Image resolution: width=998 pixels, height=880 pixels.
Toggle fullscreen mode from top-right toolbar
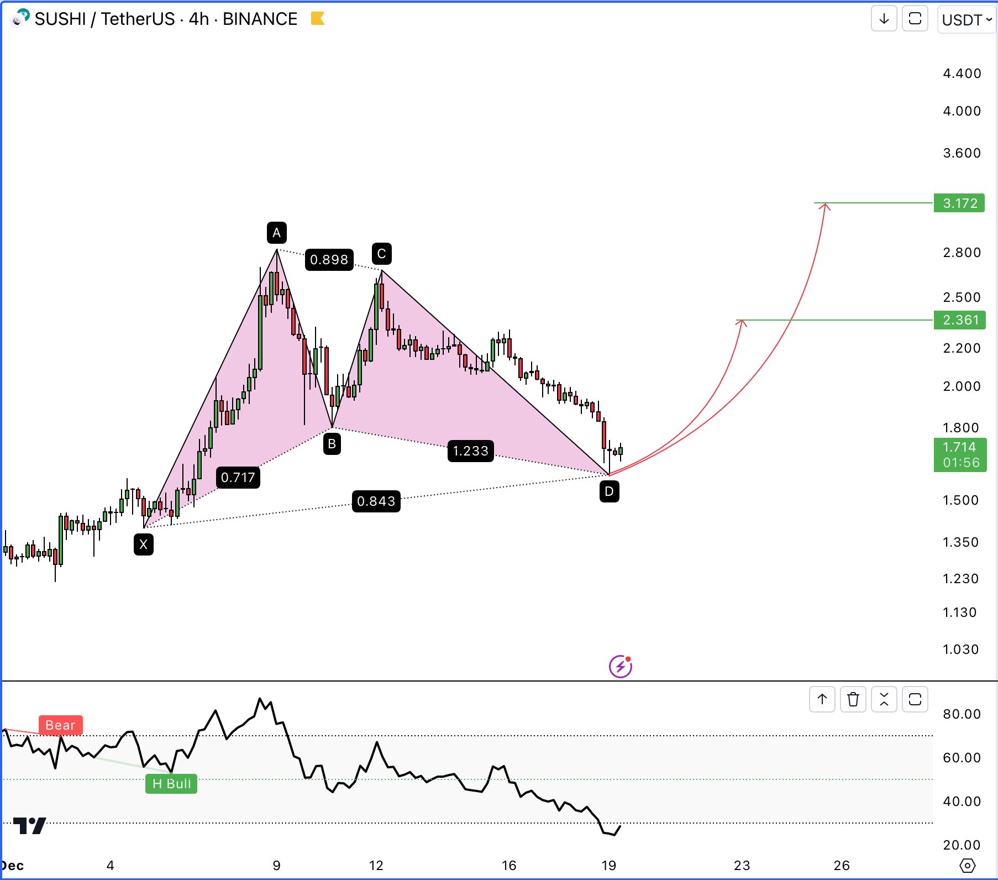915,19
